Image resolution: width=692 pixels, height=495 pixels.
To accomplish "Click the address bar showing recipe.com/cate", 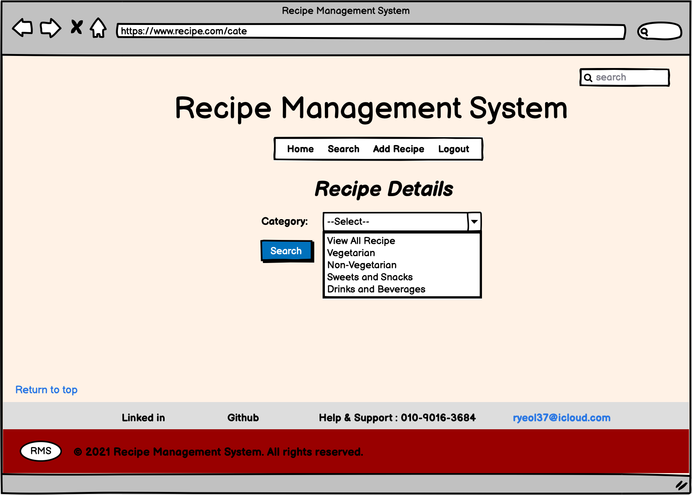I will click(340, 31).
